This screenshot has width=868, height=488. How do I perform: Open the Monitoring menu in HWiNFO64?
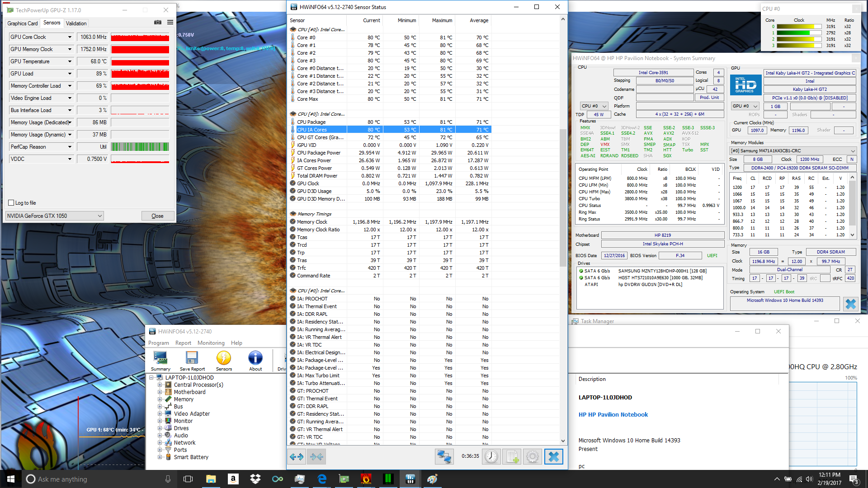click(211, 343)
